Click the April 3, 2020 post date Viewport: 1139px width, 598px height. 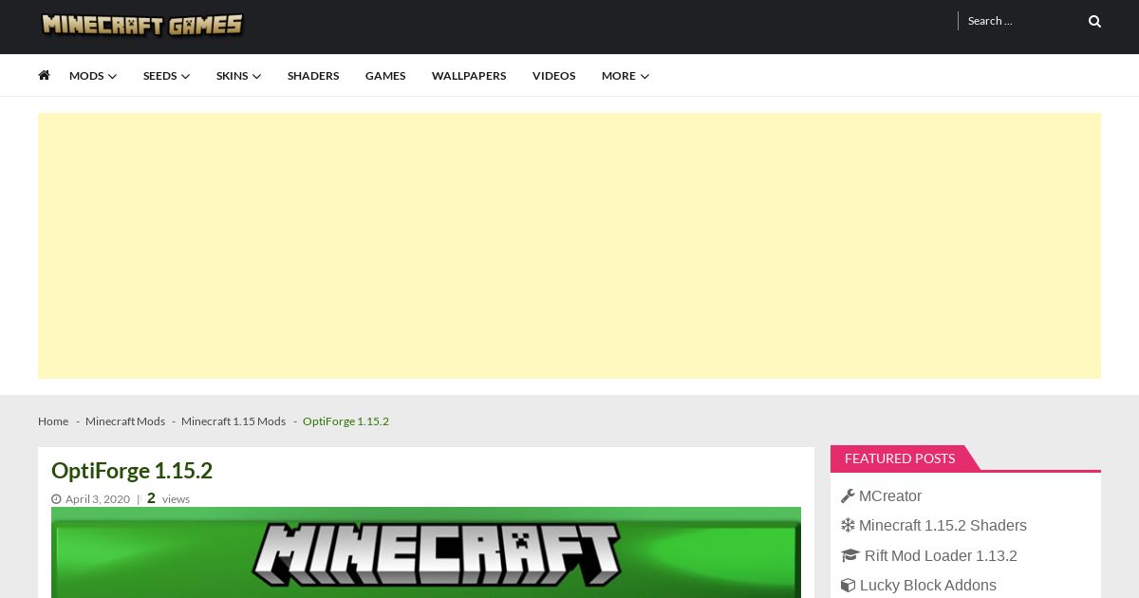98,499
